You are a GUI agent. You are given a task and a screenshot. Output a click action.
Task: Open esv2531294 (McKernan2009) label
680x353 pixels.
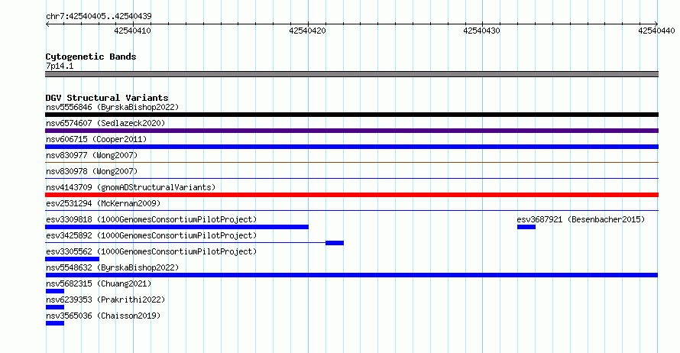tap(103, 203)
